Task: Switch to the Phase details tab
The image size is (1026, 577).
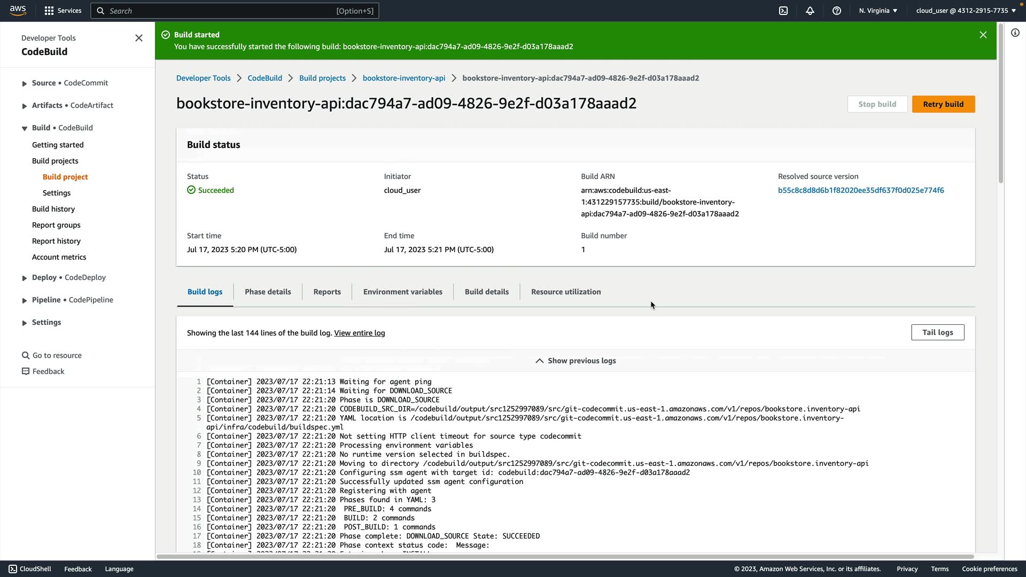Action: click(x=268, y=292)
